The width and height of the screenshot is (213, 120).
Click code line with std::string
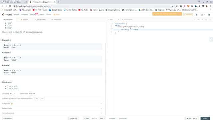point(129,30)
